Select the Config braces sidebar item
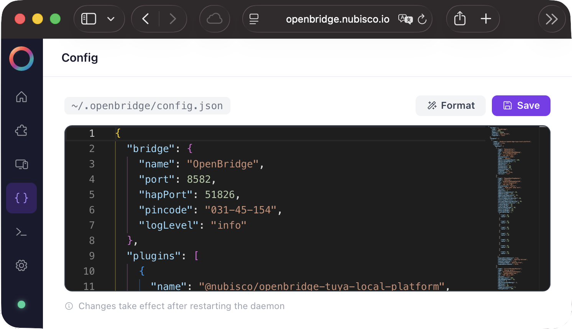 21,198
